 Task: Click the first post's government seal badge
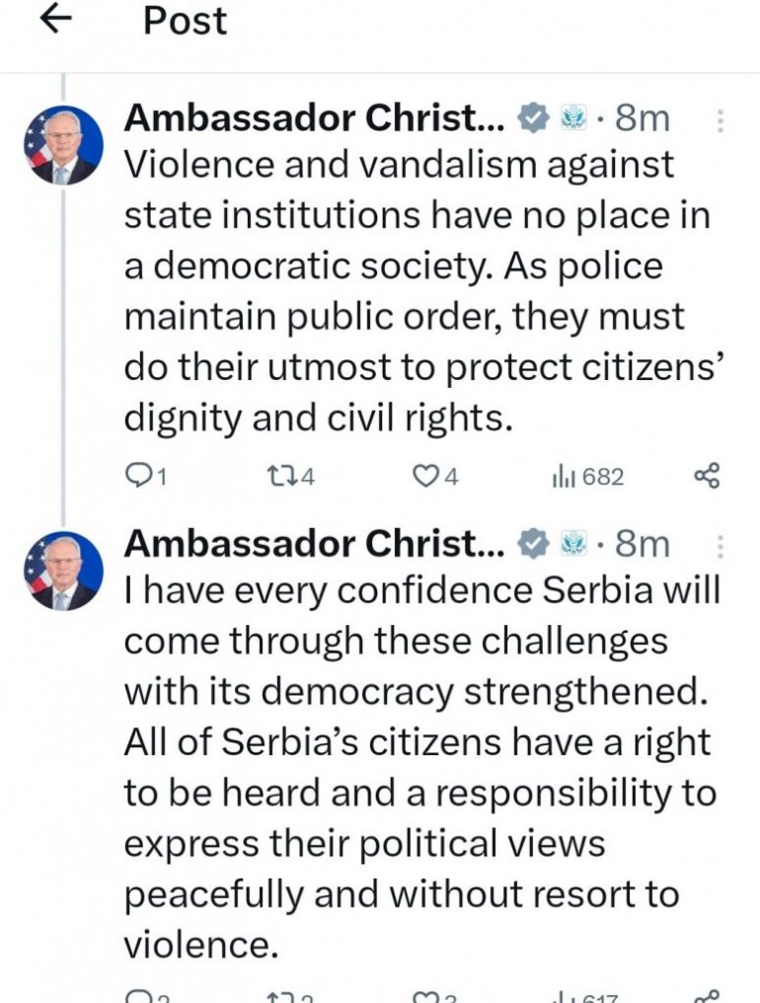tap(573, 119)
